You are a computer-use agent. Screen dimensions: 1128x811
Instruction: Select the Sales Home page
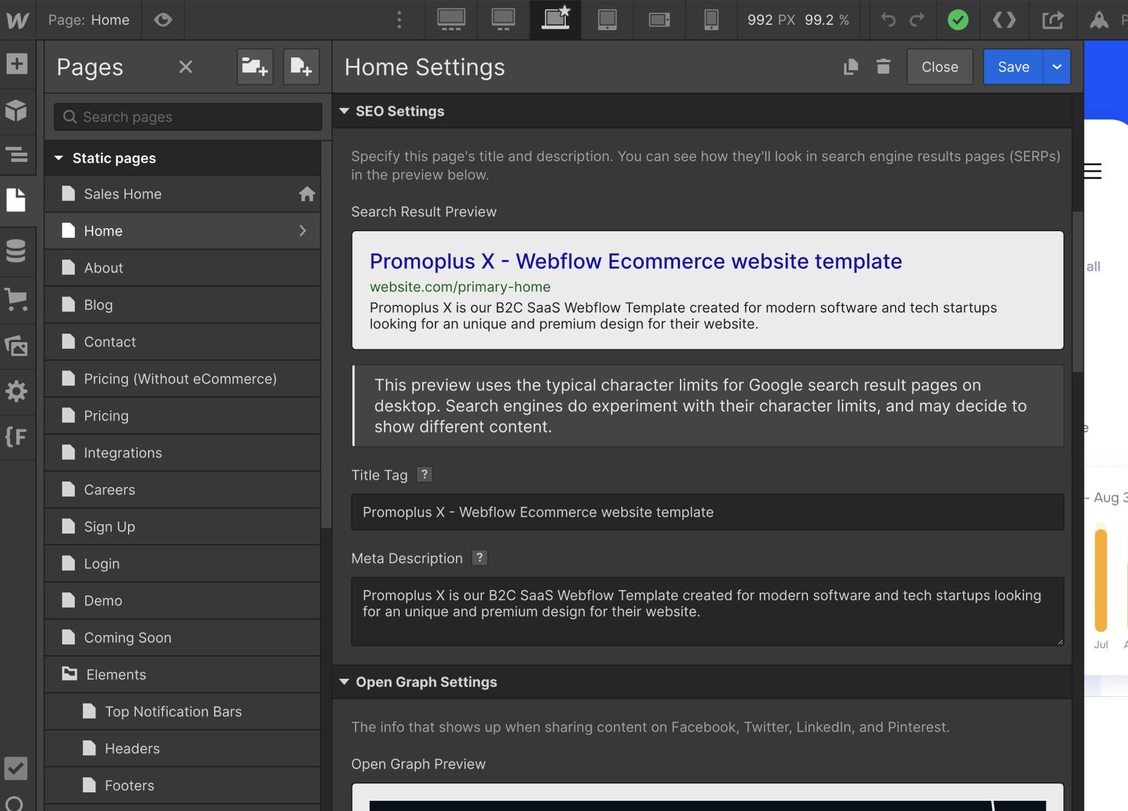coord(182,194)
